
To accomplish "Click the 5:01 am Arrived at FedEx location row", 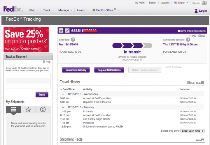I will (x=132, y=98).
